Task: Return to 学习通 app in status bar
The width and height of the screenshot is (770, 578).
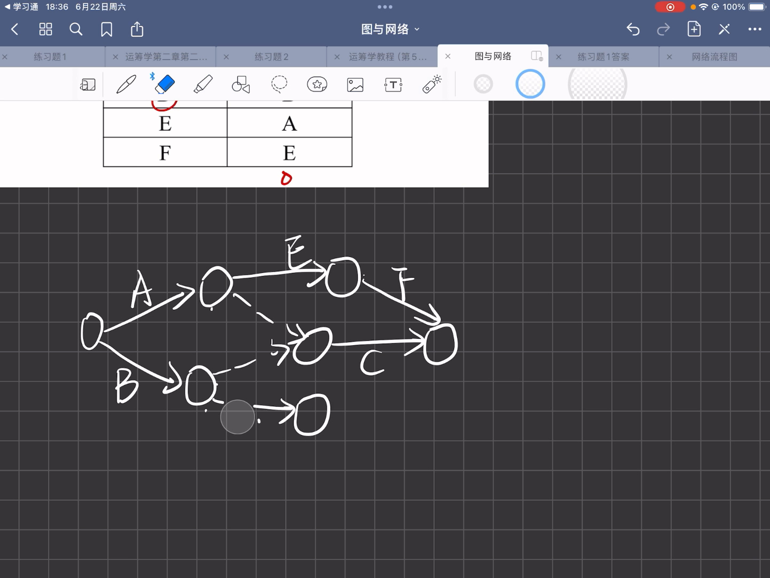Action: 21,7
